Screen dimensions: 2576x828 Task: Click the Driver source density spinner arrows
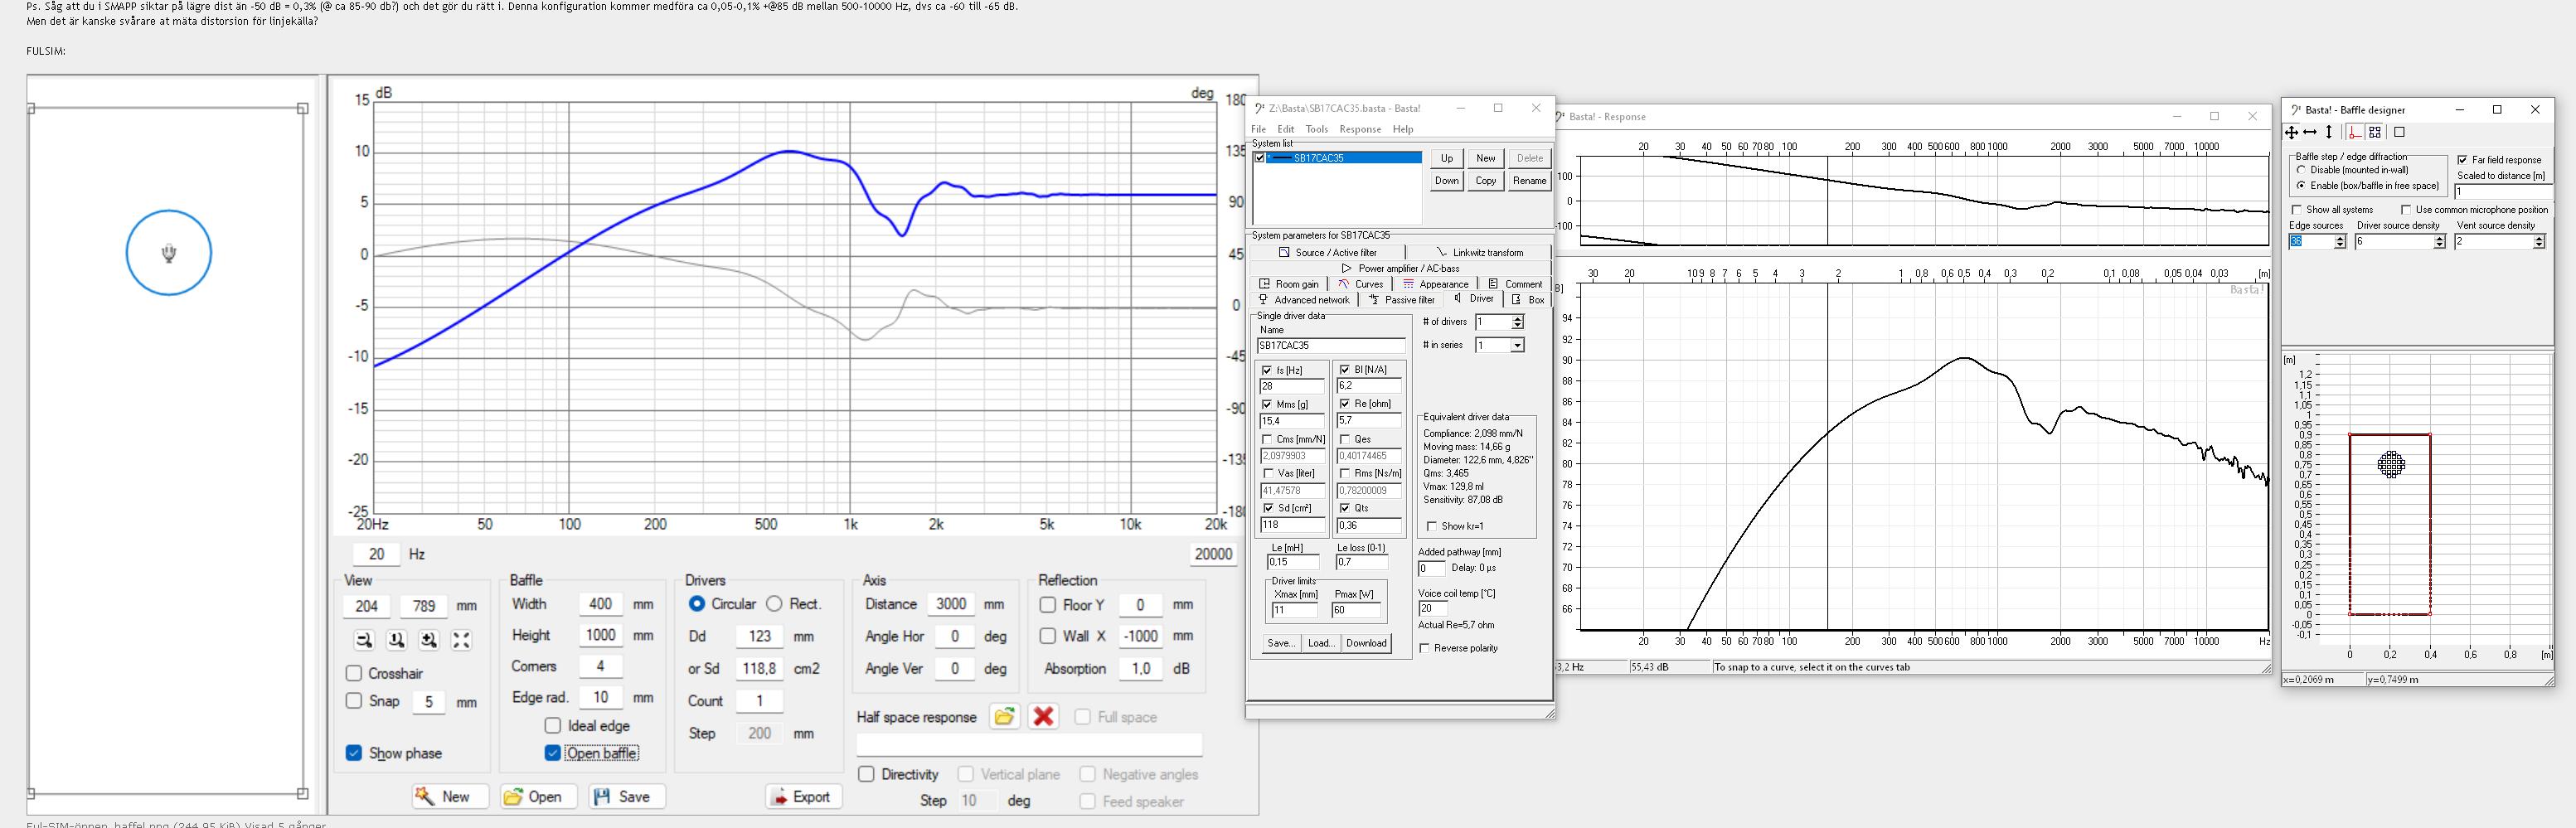coord(2439,242)
